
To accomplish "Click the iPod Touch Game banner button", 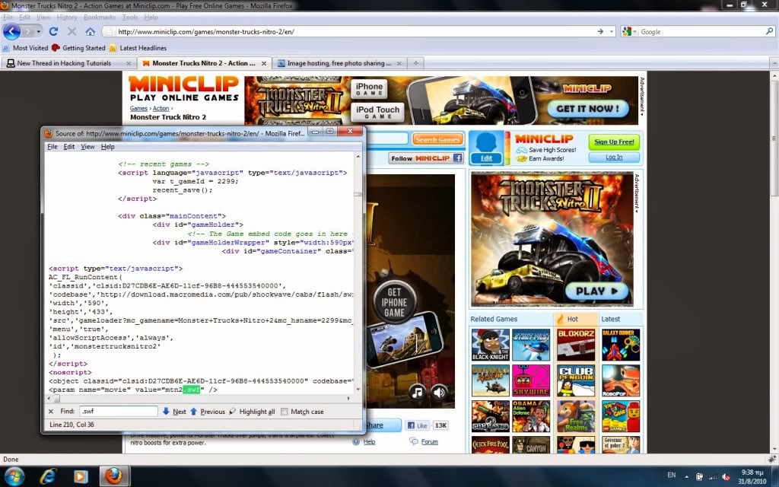I will tap(377, 112).
